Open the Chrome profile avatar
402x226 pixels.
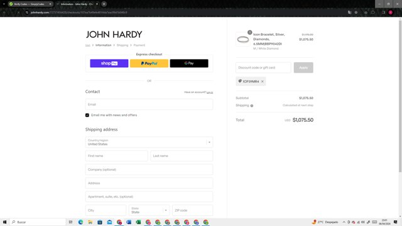(x=391, y=13)
